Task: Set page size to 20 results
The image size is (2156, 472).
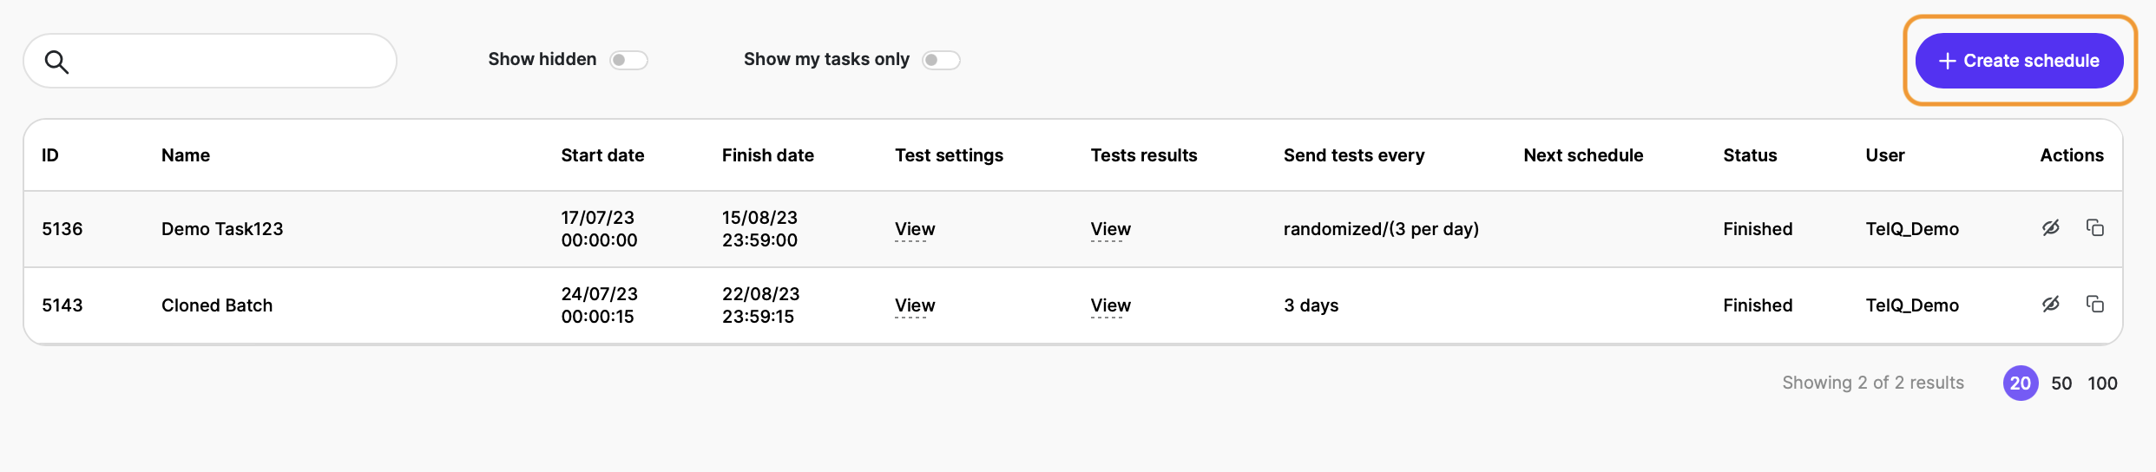Action: click(2020, 383)
